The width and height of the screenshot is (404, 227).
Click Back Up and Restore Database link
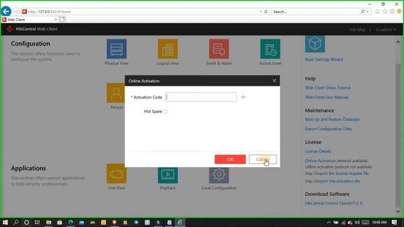332,119
